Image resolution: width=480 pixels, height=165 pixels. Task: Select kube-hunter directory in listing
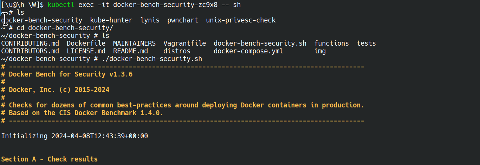coord(111,20)
